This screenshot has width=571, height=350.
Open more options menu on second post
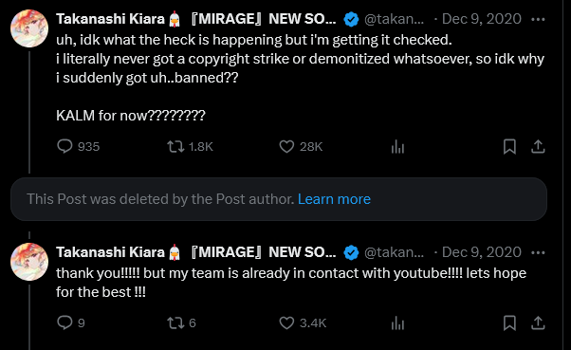coord(538,252)
